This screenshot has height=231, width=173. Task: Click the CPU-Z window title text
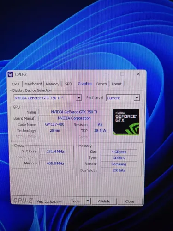[x=21, y=75]
